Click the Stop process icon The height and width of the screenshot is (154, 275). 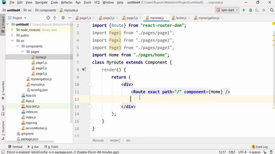[263, 10]
